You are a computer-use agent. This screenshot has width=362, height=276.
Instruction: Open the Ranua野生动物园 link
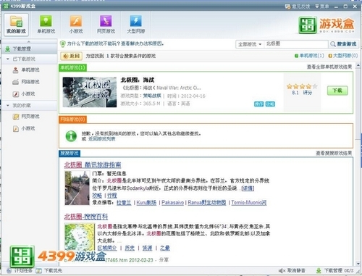(207, 203)
